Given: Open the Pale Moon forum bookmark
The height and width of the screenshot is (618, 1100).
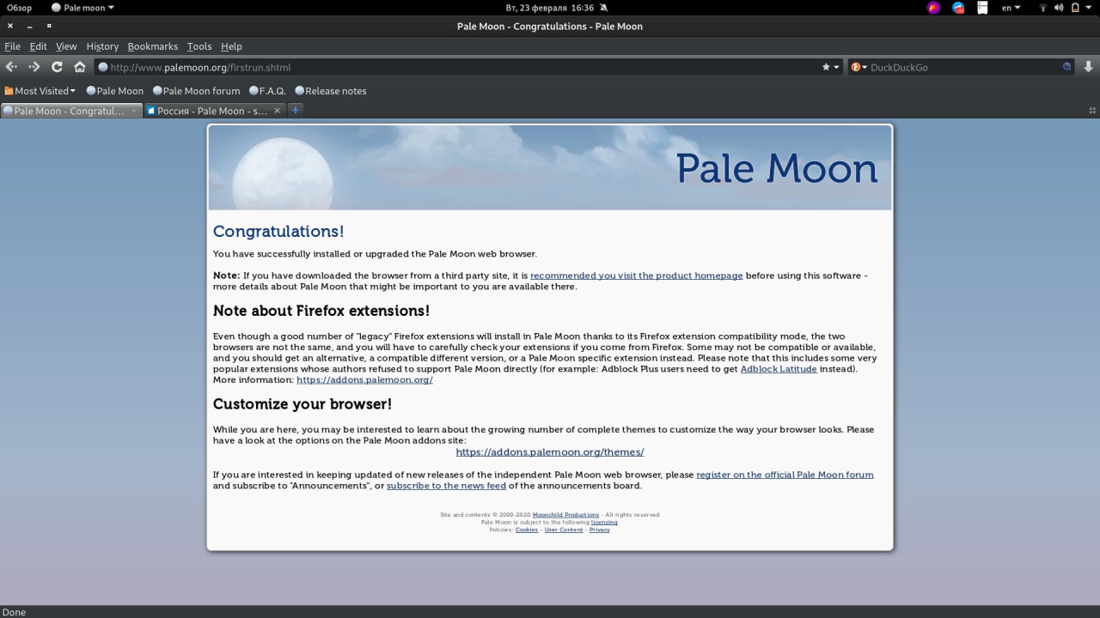Looking at the screenshot, I should click(x=196, y=91).
